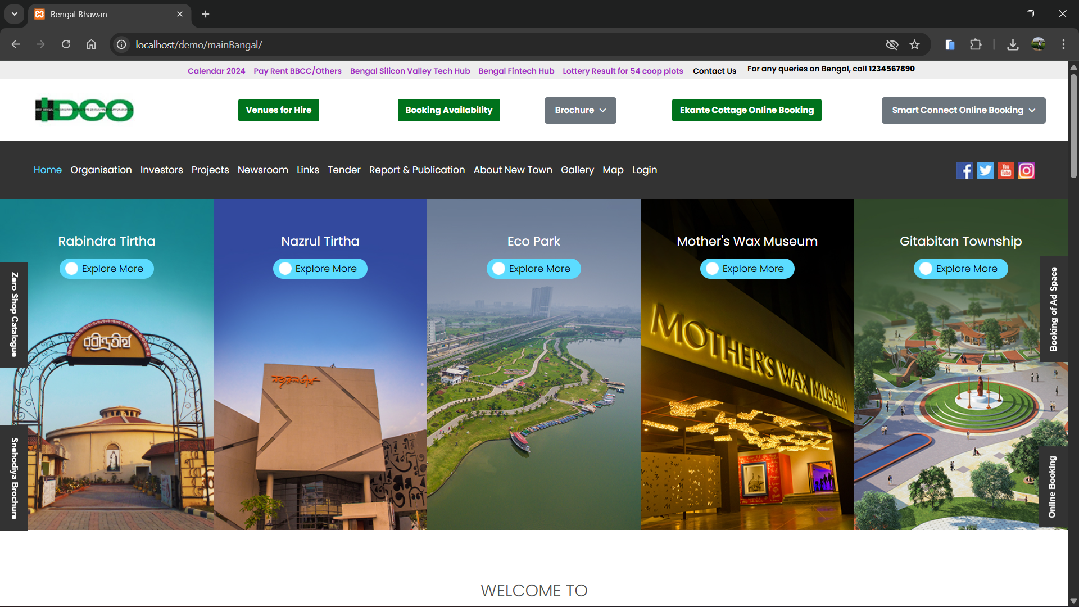Click the page vertical scrollbar thumb

[1073, 126]
